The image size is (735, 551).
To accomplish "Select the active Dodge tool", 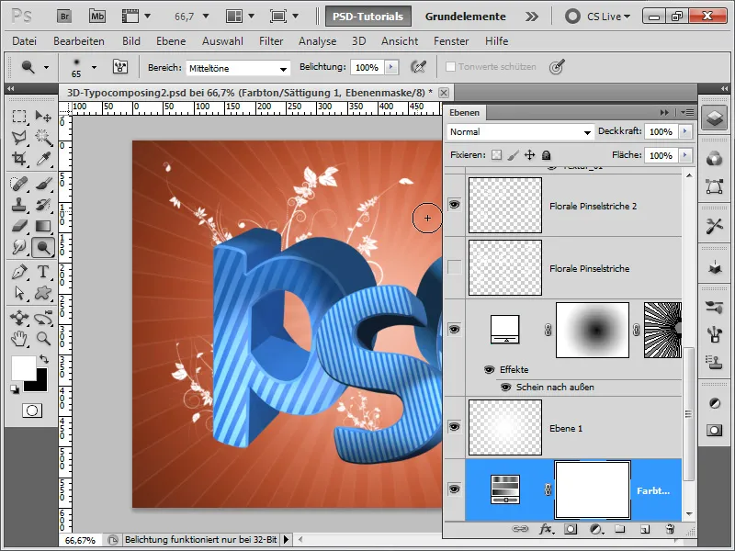I will (x=43, y=247).
